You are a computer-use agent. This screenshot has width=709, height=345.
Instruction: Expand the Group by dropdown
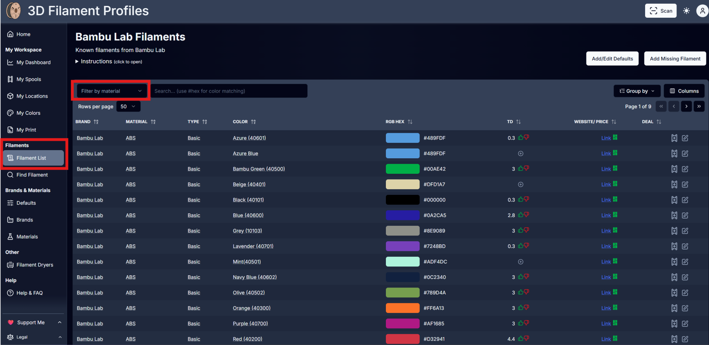coord(637,91)
